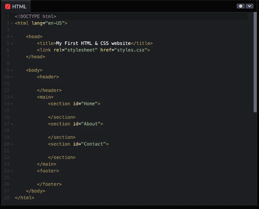
Task: Click the <main> opening tag
Action: (x=45, y=97)
